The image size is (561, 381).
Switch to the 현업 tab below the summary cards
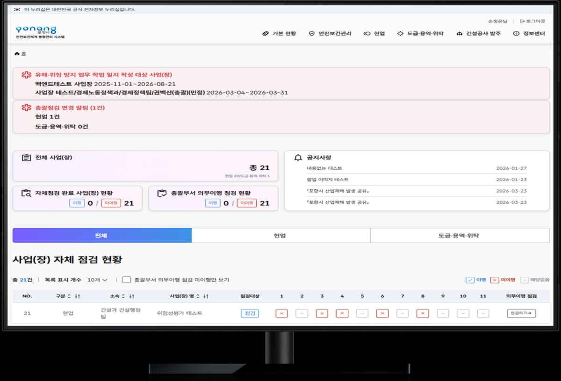pyautogui.click(x=281, y=236)
